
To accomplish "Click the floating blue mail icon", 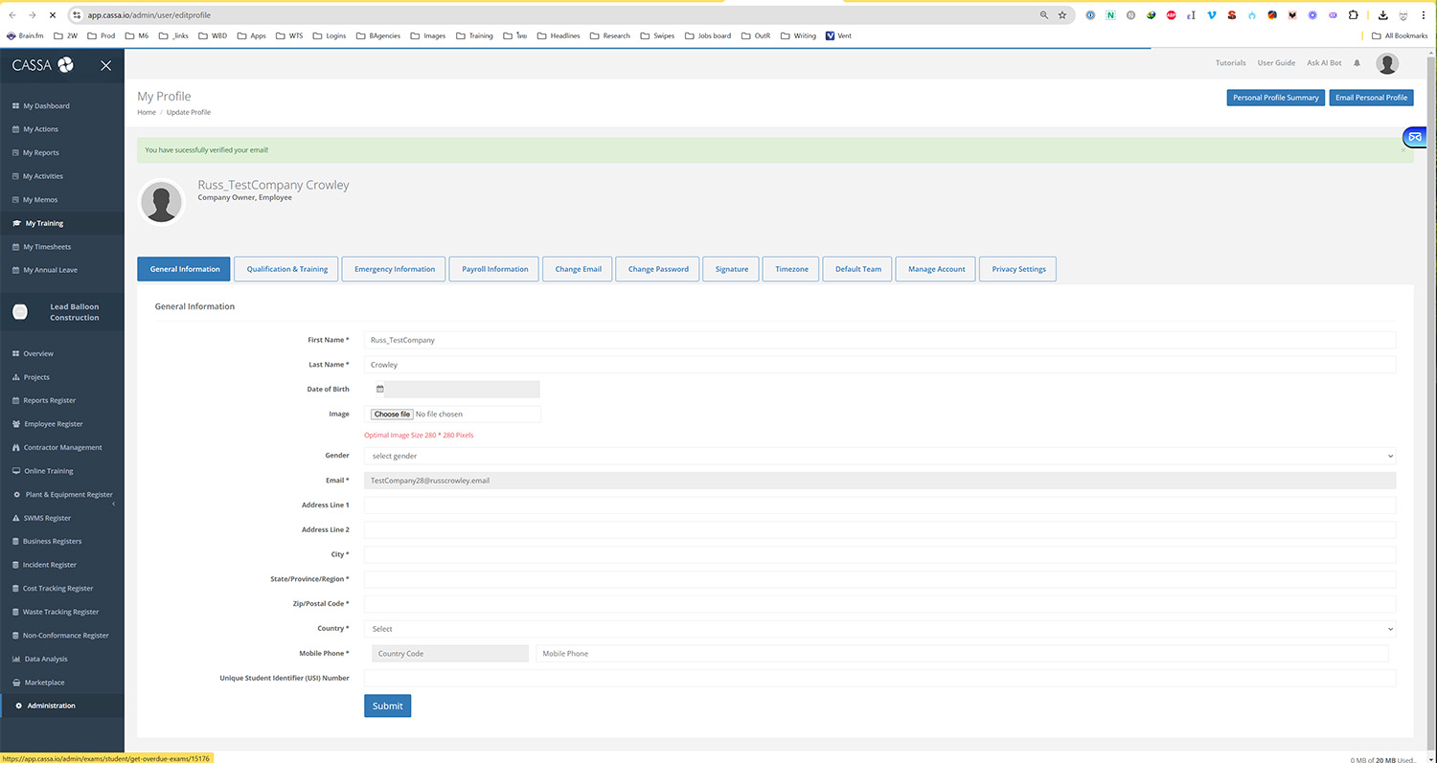I will point(1415,137).
